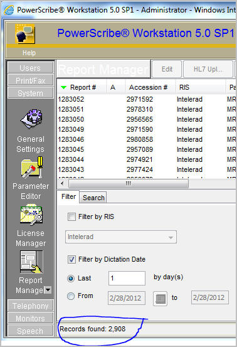Sort by Accession # column header
This screenshot has height=347, width=237.
pyautogui.click(x=150, y=87)
